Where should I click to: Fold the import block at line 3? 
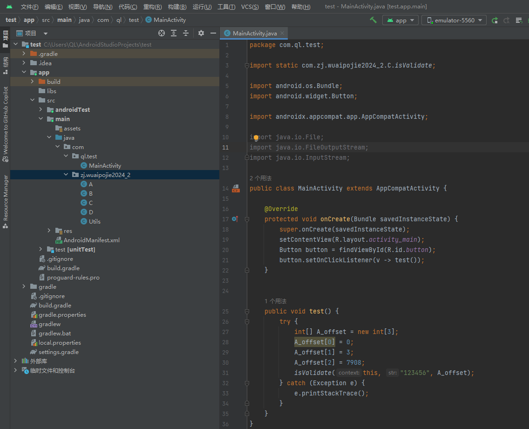click(247, 66)
